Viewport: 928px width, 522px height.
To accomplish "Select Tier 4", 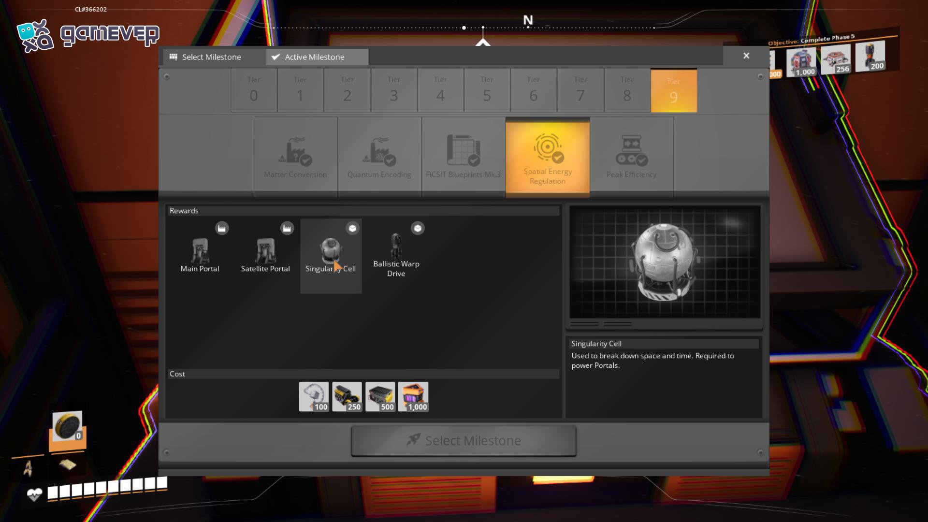I will pos(440,90).
